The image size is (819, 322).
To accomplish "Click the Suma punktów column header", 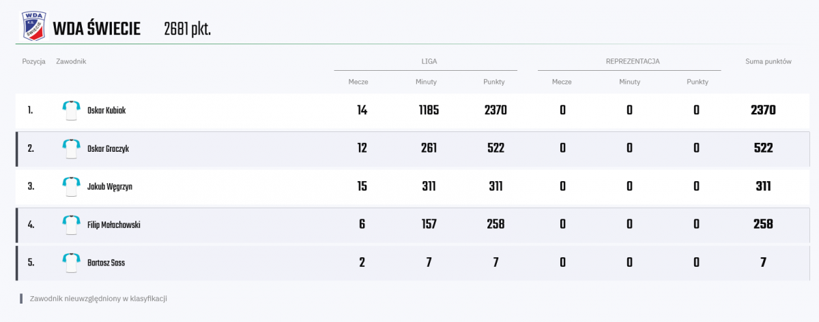I will click(768, 61).
